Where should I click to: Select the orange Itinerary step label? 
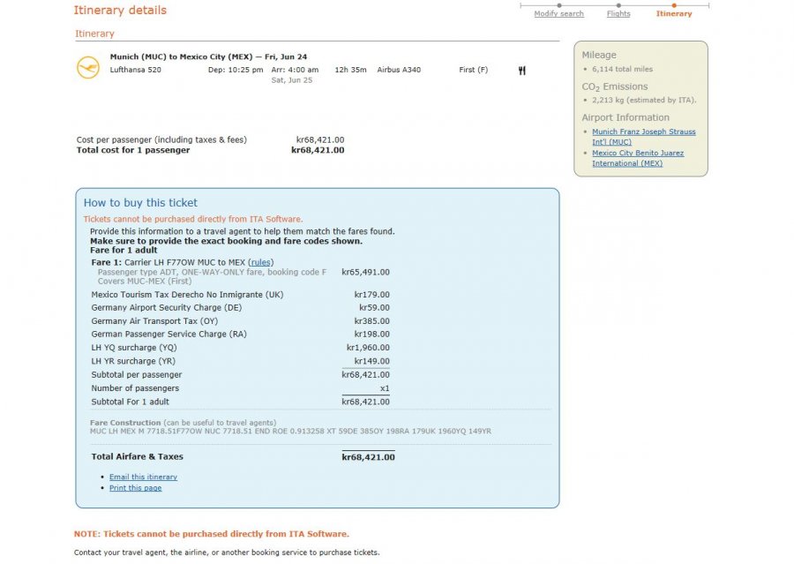[x=674, y=14]
